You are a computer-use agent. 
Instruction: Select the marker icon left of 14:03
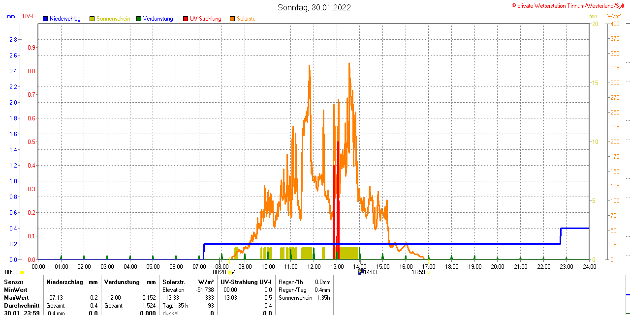point(360,271)
